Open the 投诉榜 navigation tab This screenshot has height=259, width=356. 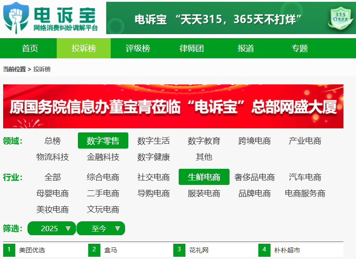click(x=84, y=48)
